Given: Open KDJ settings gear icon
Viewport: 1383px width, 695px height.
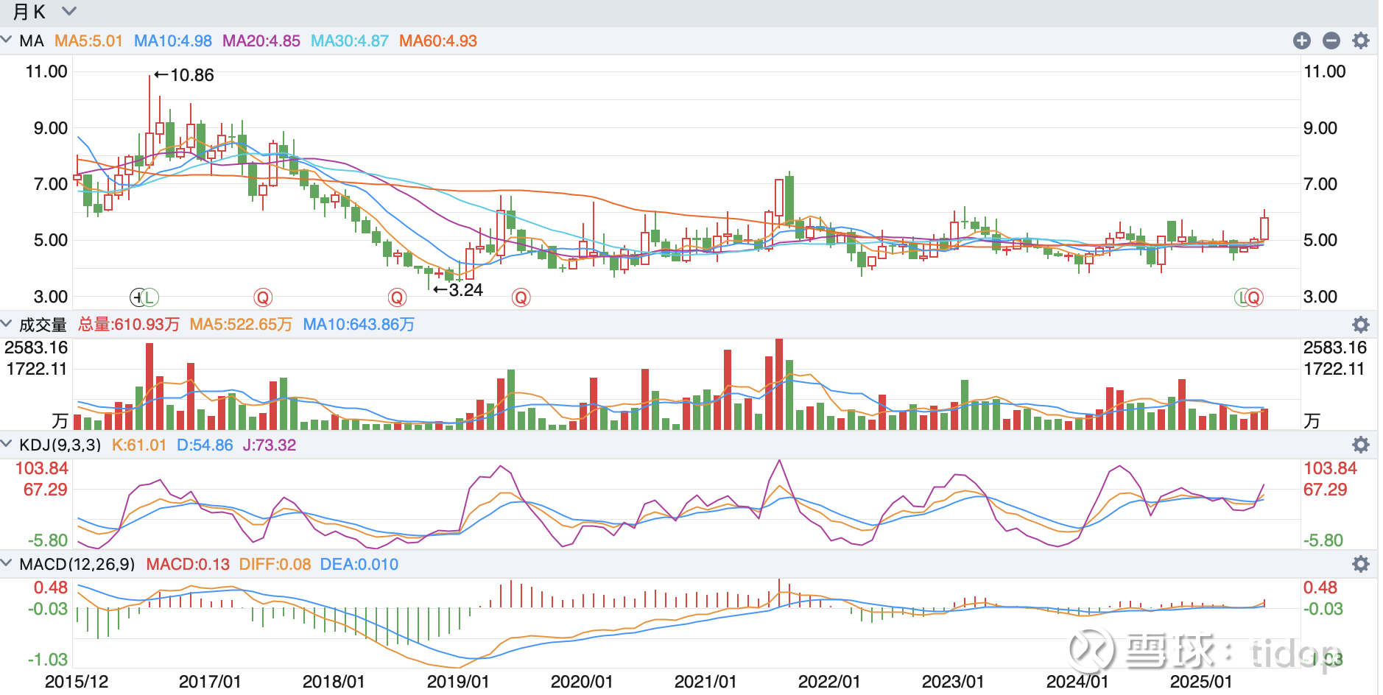Looking at the screenshot, I should [1361, 444].
